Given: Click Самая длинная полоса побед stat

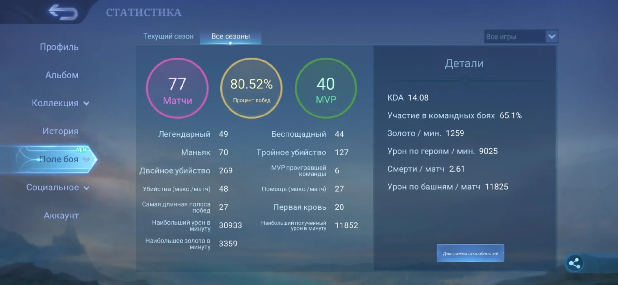Looking at the screenshot, I should [x=185, y=207].
